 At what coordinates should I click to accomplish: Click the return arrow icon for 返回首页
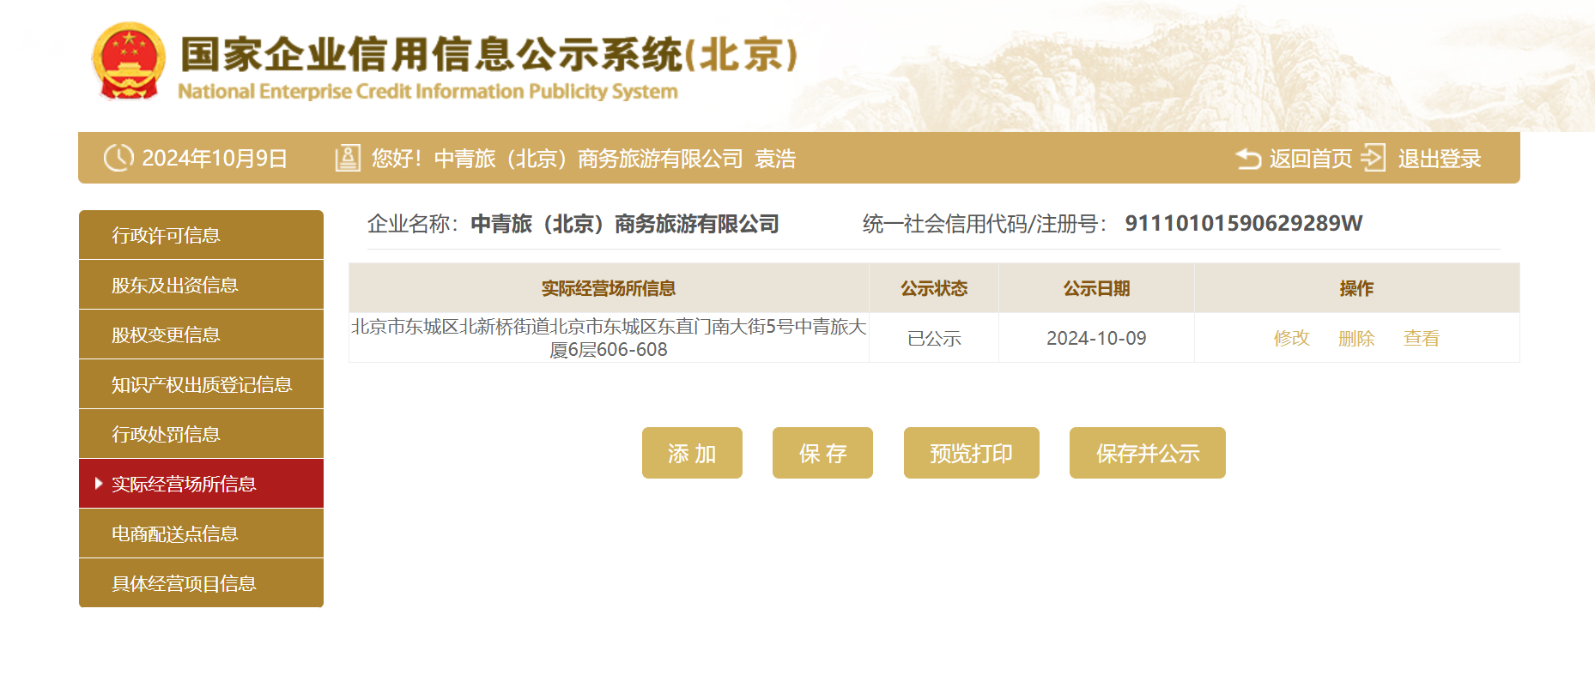(x=1248, y=159)
